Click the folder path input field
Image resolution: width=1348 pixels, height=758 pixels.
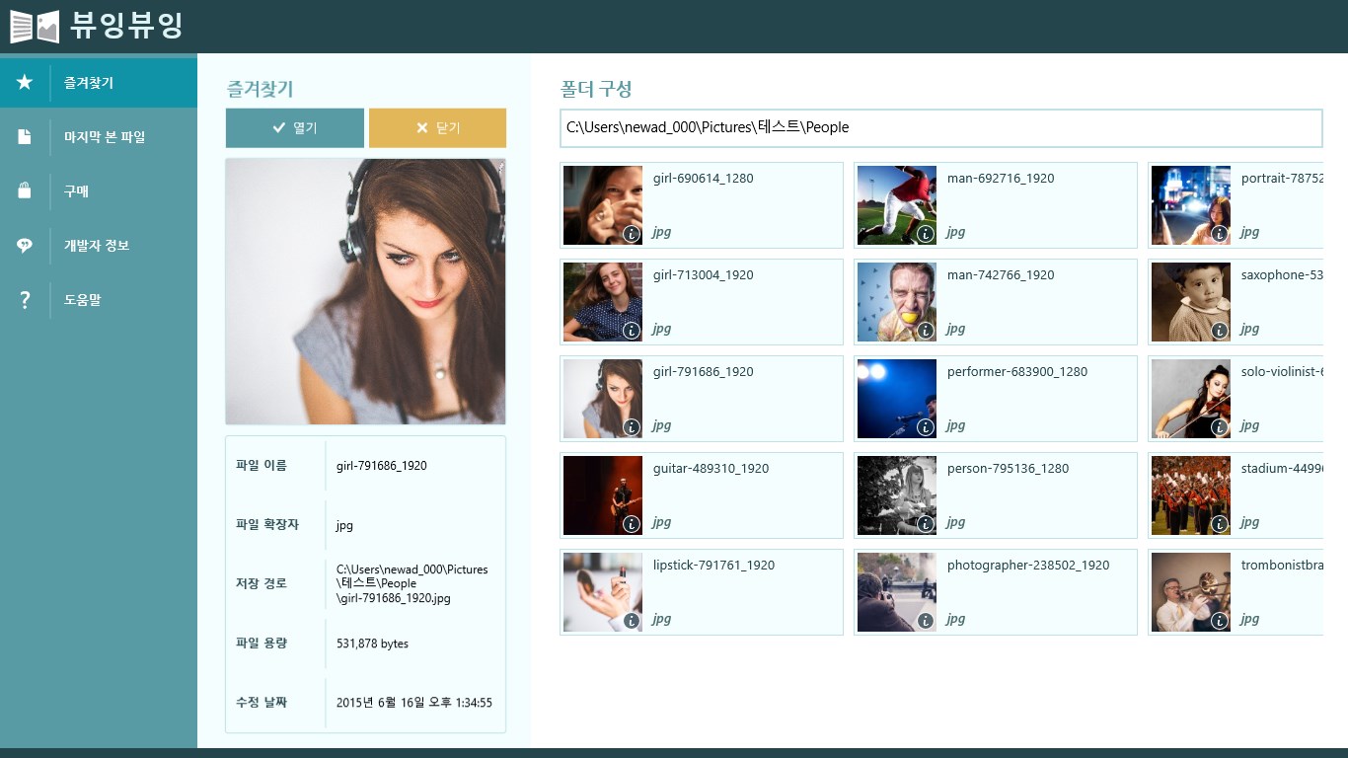pos(940,127)
